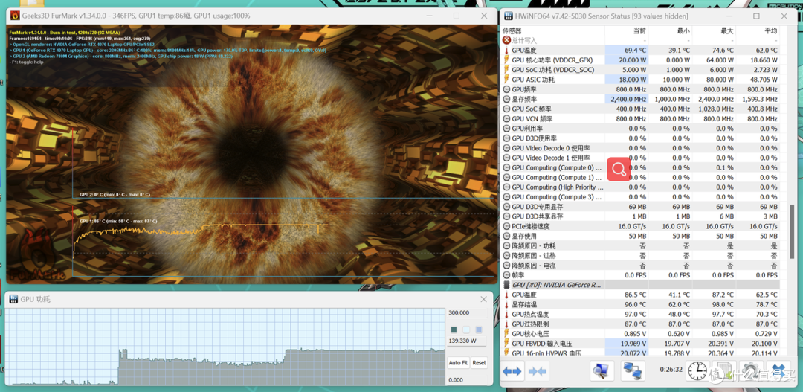
Task: Click the 0.000 graph minimum value field
Action: pos(468,379)
